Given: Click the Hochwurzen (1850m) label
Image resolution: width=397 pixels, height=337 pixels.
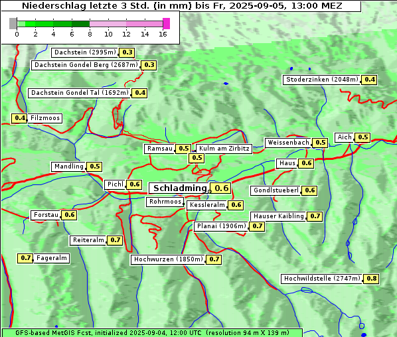Looking at the screenshot, I should click(169, 259).
